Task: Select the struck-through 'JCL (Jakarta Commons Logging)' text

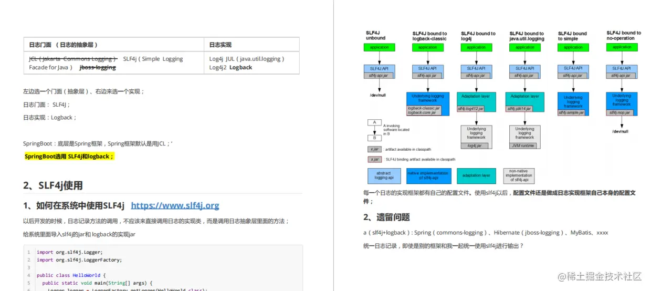Action: (x=73, y=59)
